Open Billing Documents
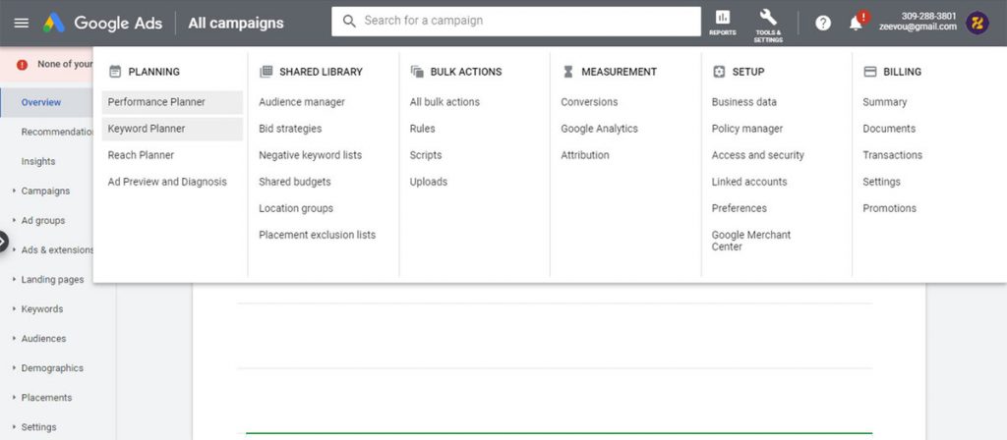Viewport: 1007px width, 440px height. point(889,129)
